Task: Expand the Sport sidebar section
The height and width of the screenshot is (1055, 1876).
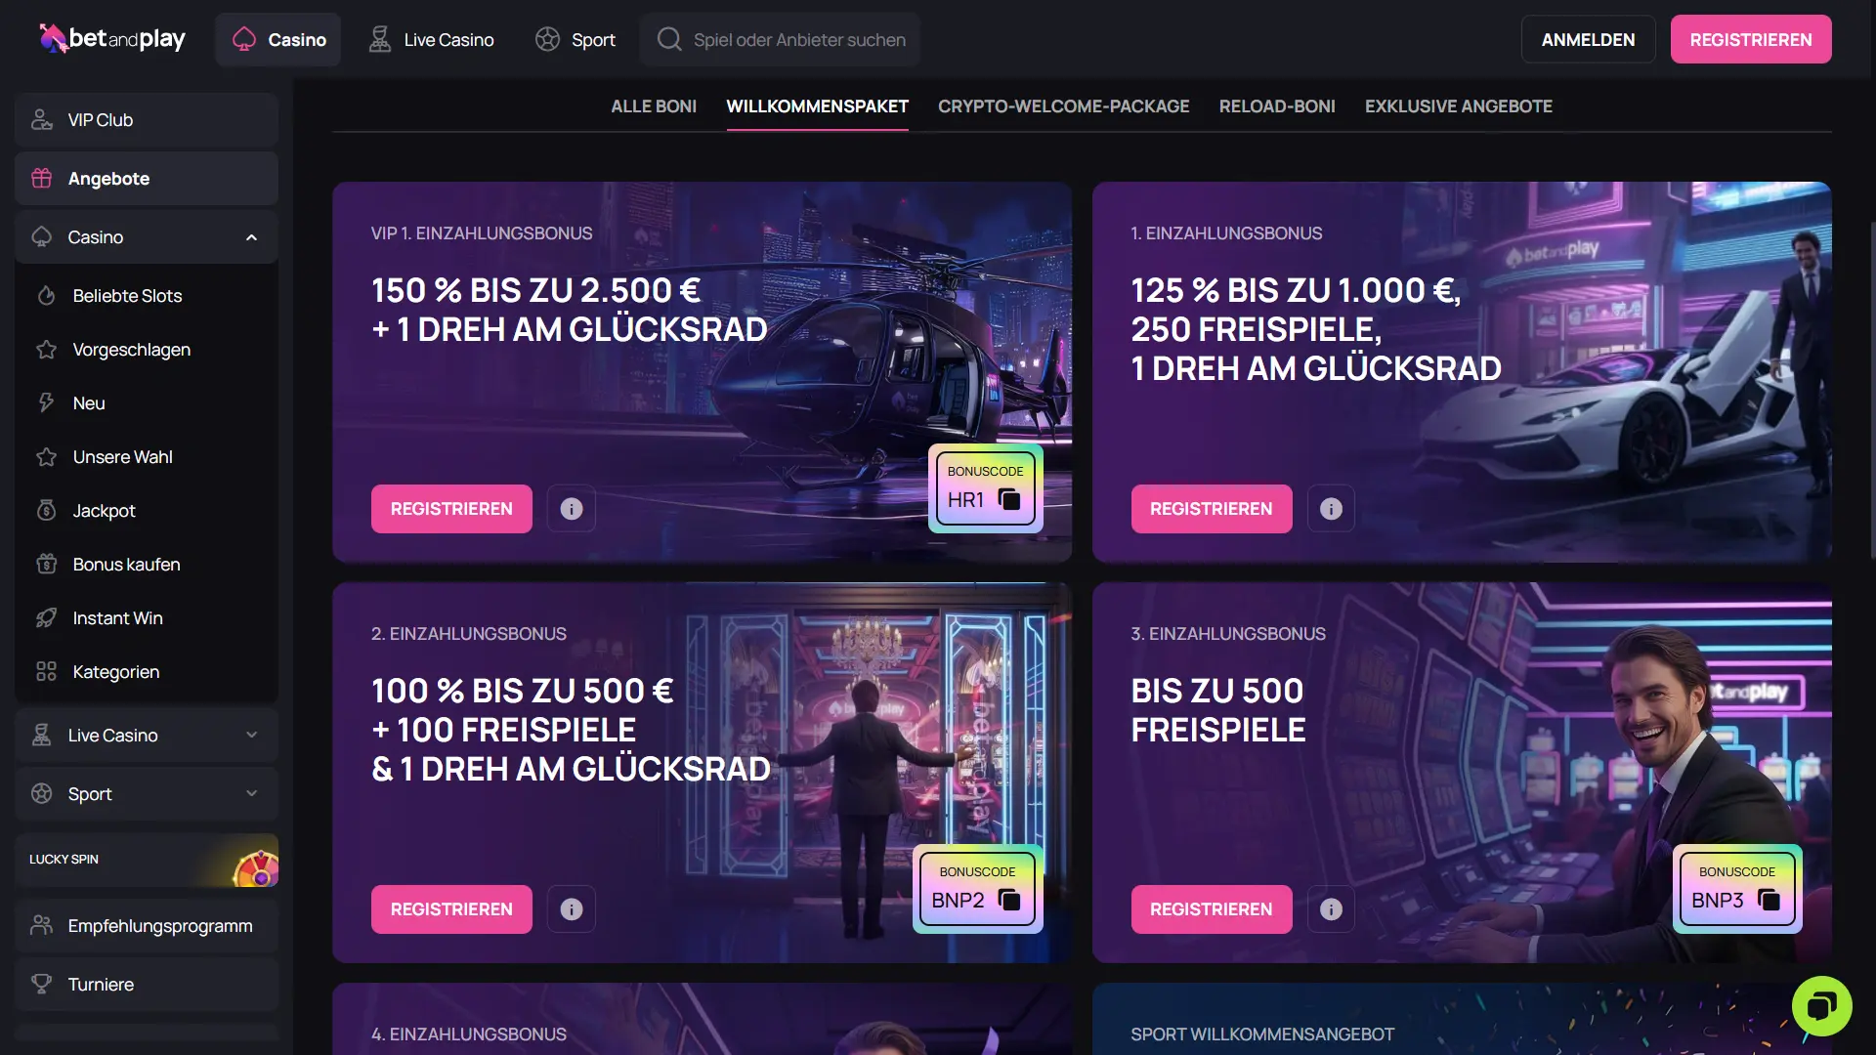Action: click(x=252, y=793)
